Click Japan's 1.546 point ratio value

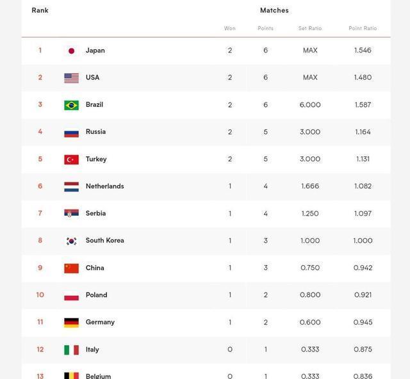tap(363, 50)
